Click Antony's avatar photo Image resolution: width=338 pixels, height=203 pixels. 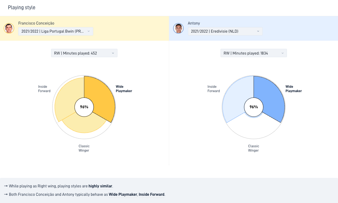coord(178,28)
